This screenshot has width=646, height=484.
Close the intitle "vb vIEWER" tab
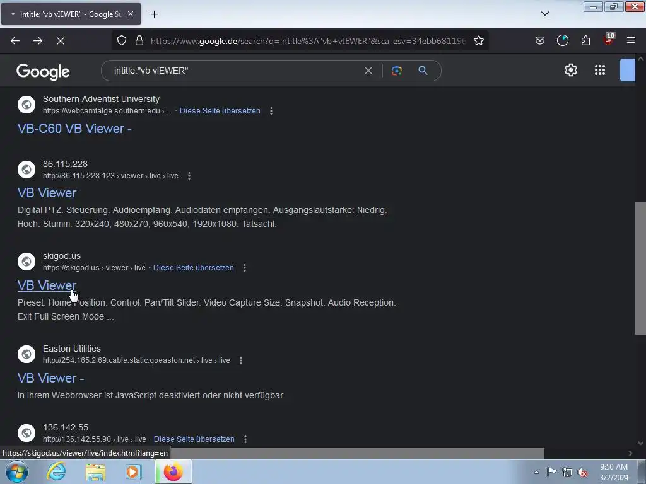coord(130,14)
